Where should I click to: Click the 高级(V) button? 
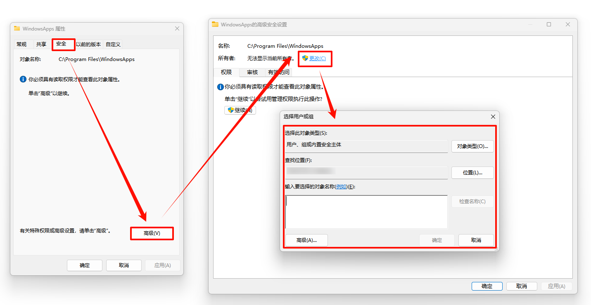tap(152, 233)
